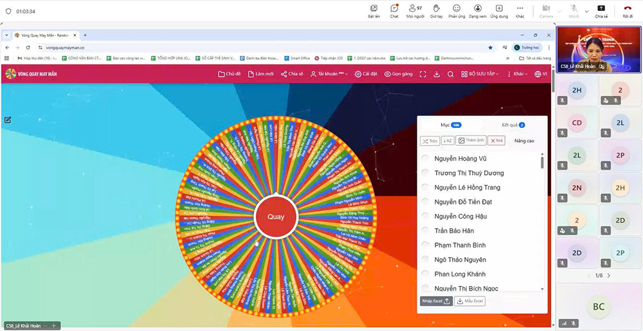
Task: Bookmark this page with the star icon
Action: 491,48
